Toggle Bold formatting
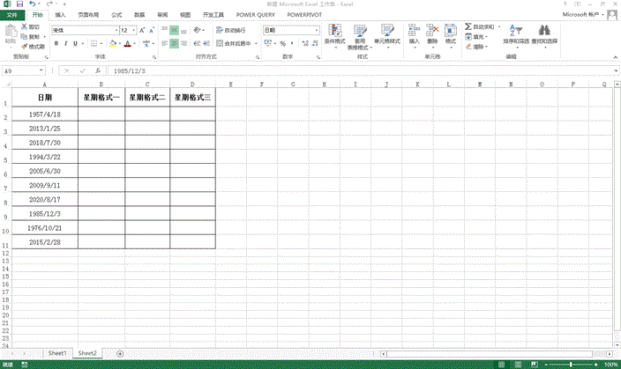The image size is (621, 369). (x=55, y=43)
